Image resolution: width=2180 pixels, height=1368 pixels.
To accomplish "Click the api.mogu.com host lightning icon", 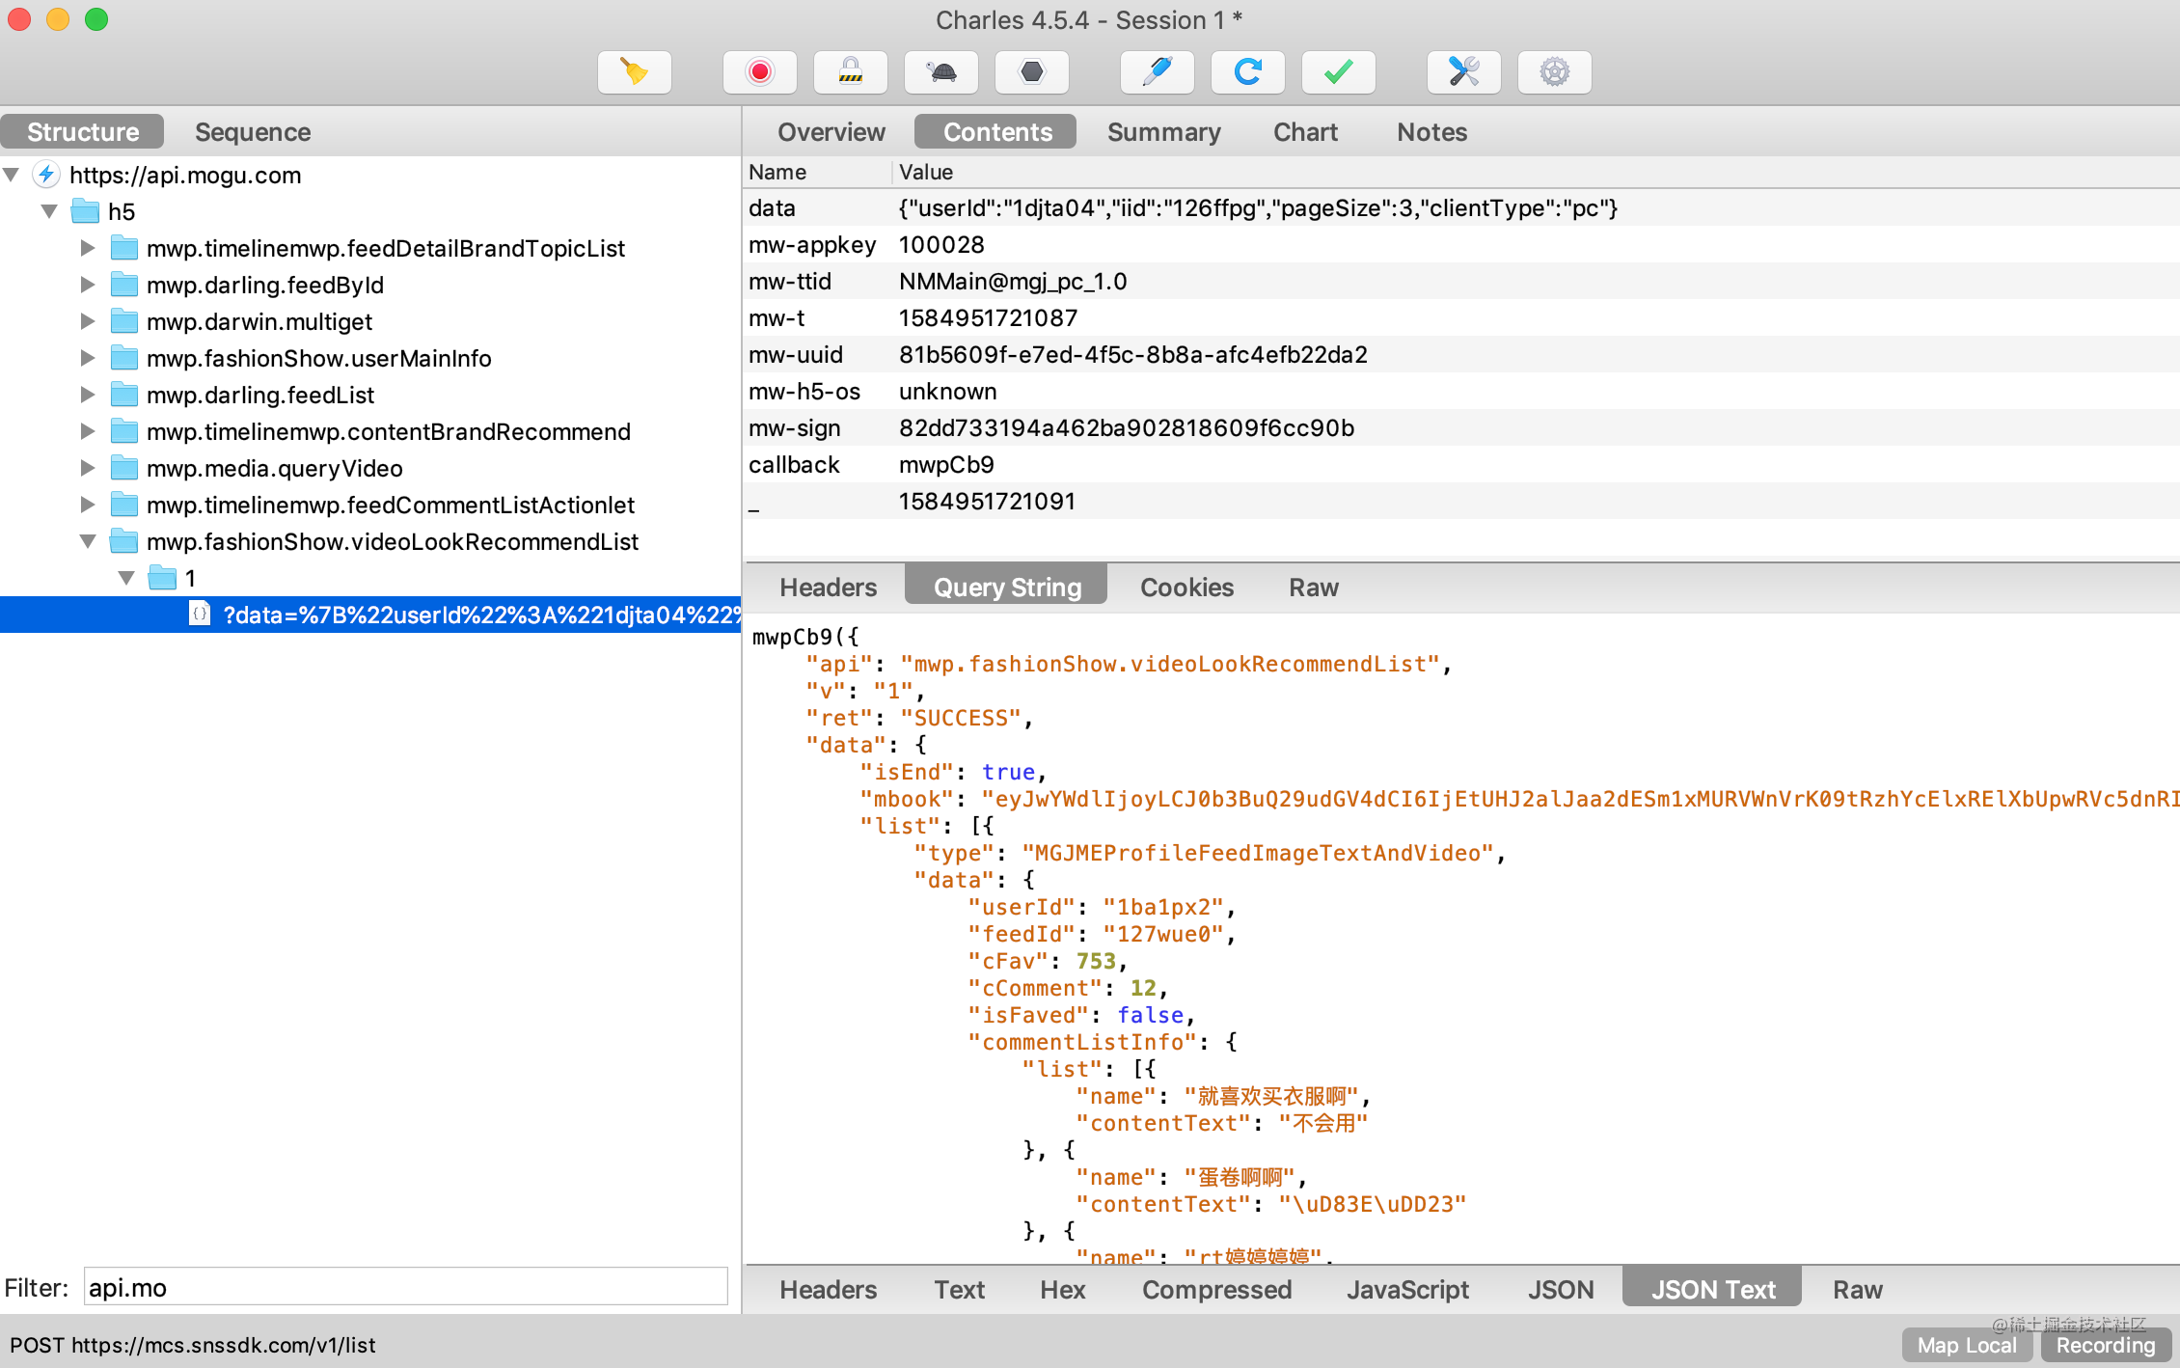I will click(46, 175).
